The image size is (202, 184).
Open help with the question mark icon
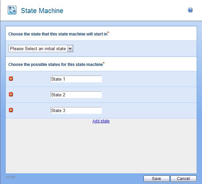coord(190,10)
